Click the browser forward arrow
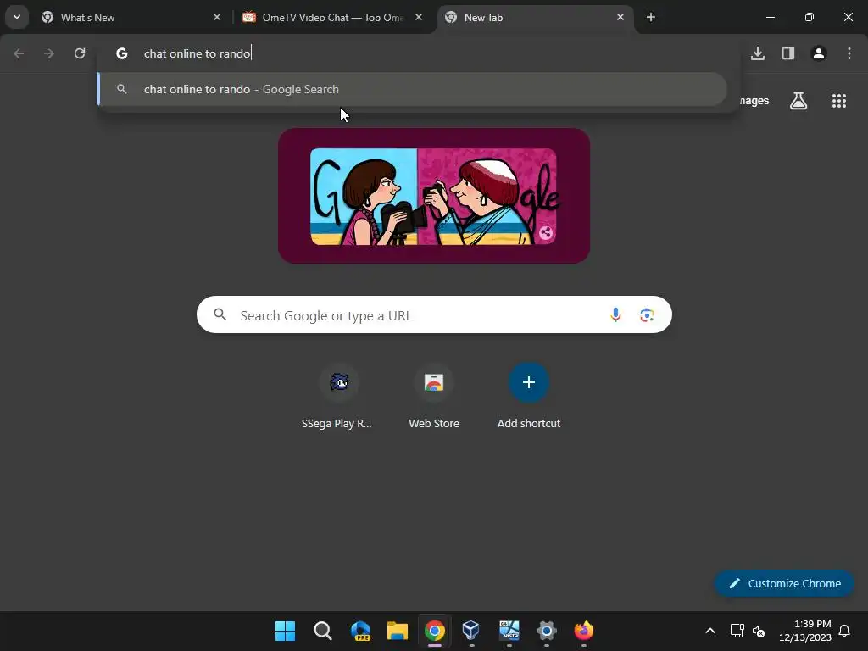This screenshot has height=651, width=868. 49,53
